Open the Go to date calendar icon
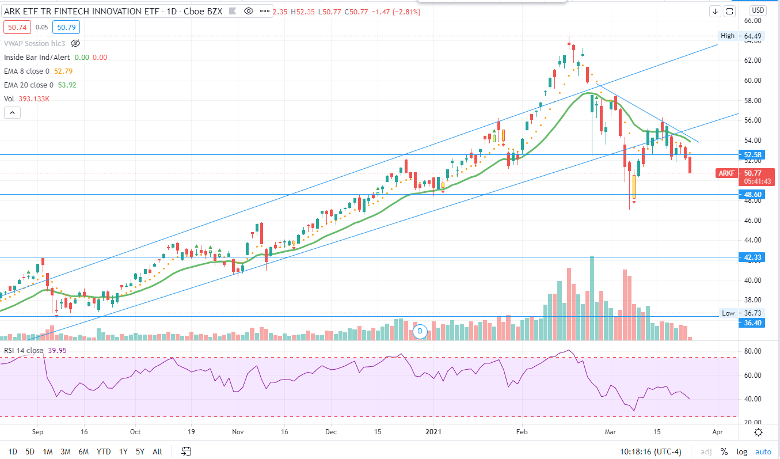 tap(186, 452)
